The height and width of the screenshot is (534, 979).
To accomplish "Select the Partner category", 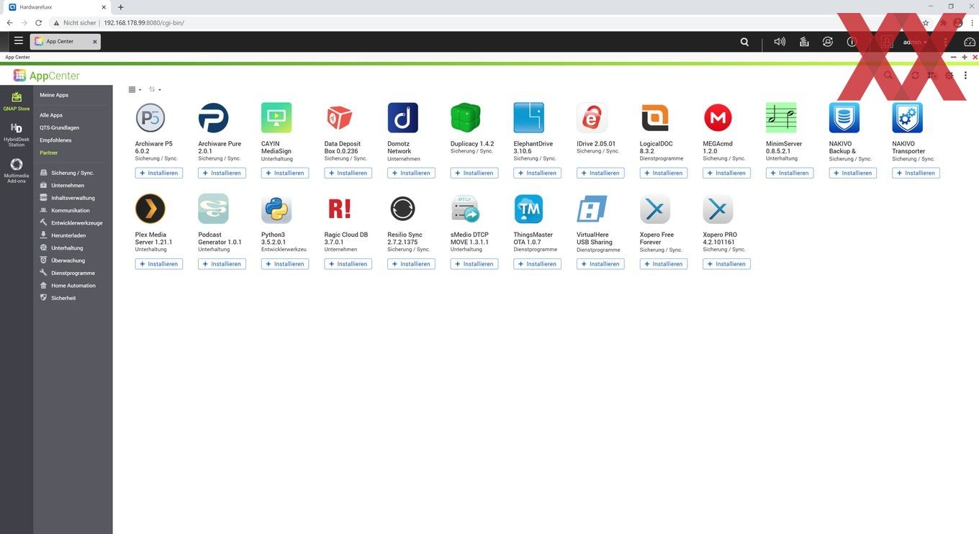I will coord(49,153).
